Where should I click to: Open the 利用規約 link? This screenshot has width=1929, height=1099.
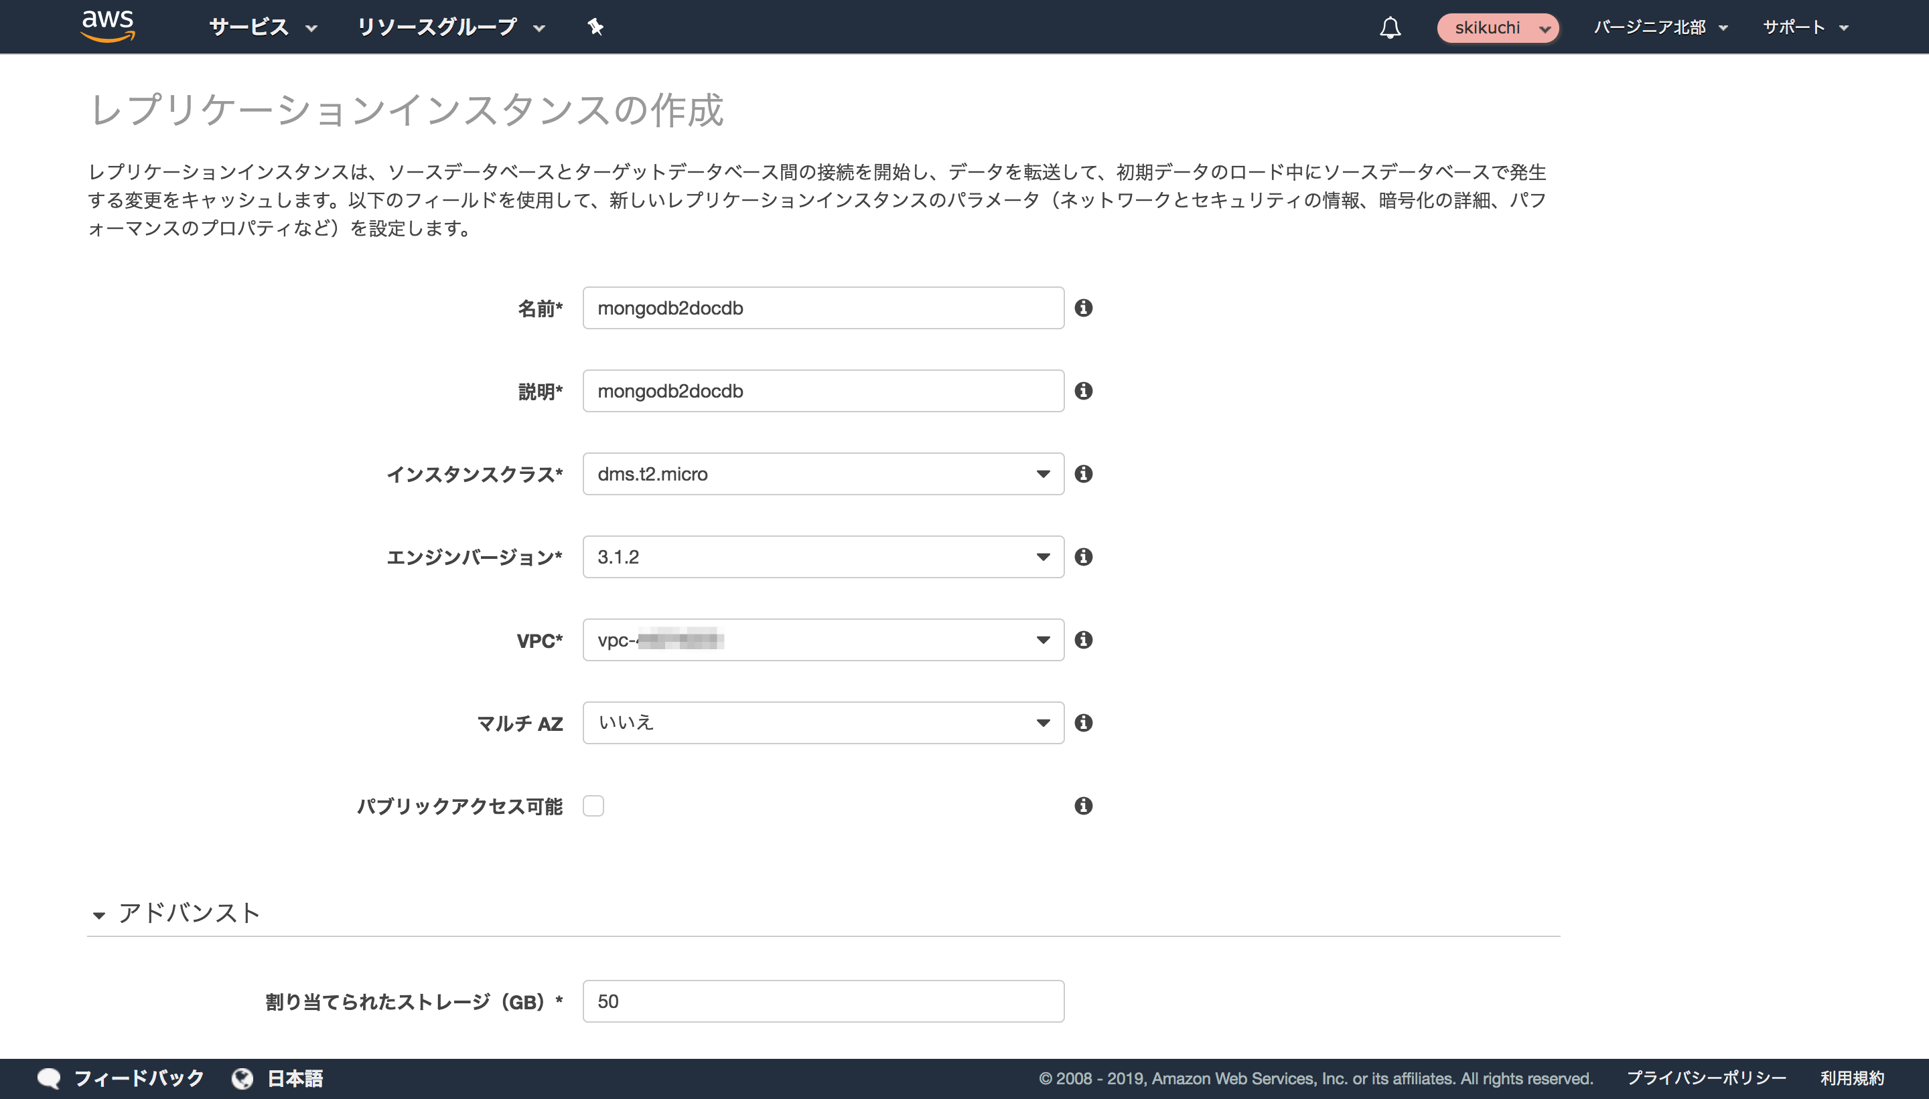(x=1852, y=1078)
